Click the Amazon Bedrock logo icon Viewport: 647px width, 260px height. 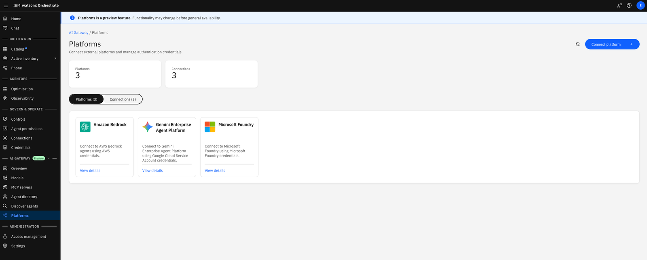point(85,127)
